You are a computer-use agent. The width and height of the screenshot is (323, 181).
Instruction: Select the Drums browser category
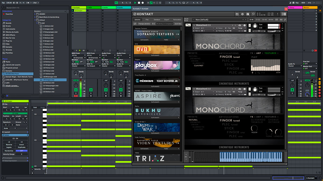coord(8,26)
